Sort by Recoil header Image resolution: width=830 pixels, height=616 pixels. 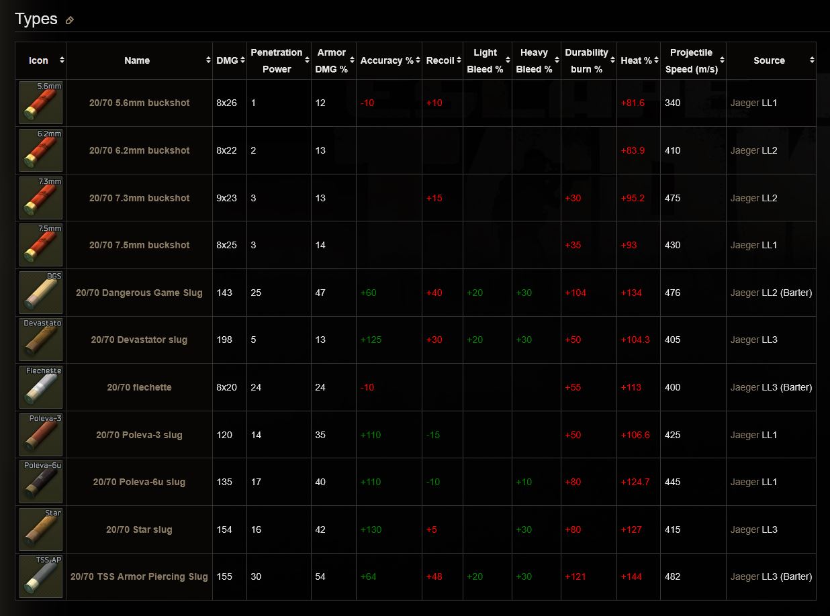443,60
